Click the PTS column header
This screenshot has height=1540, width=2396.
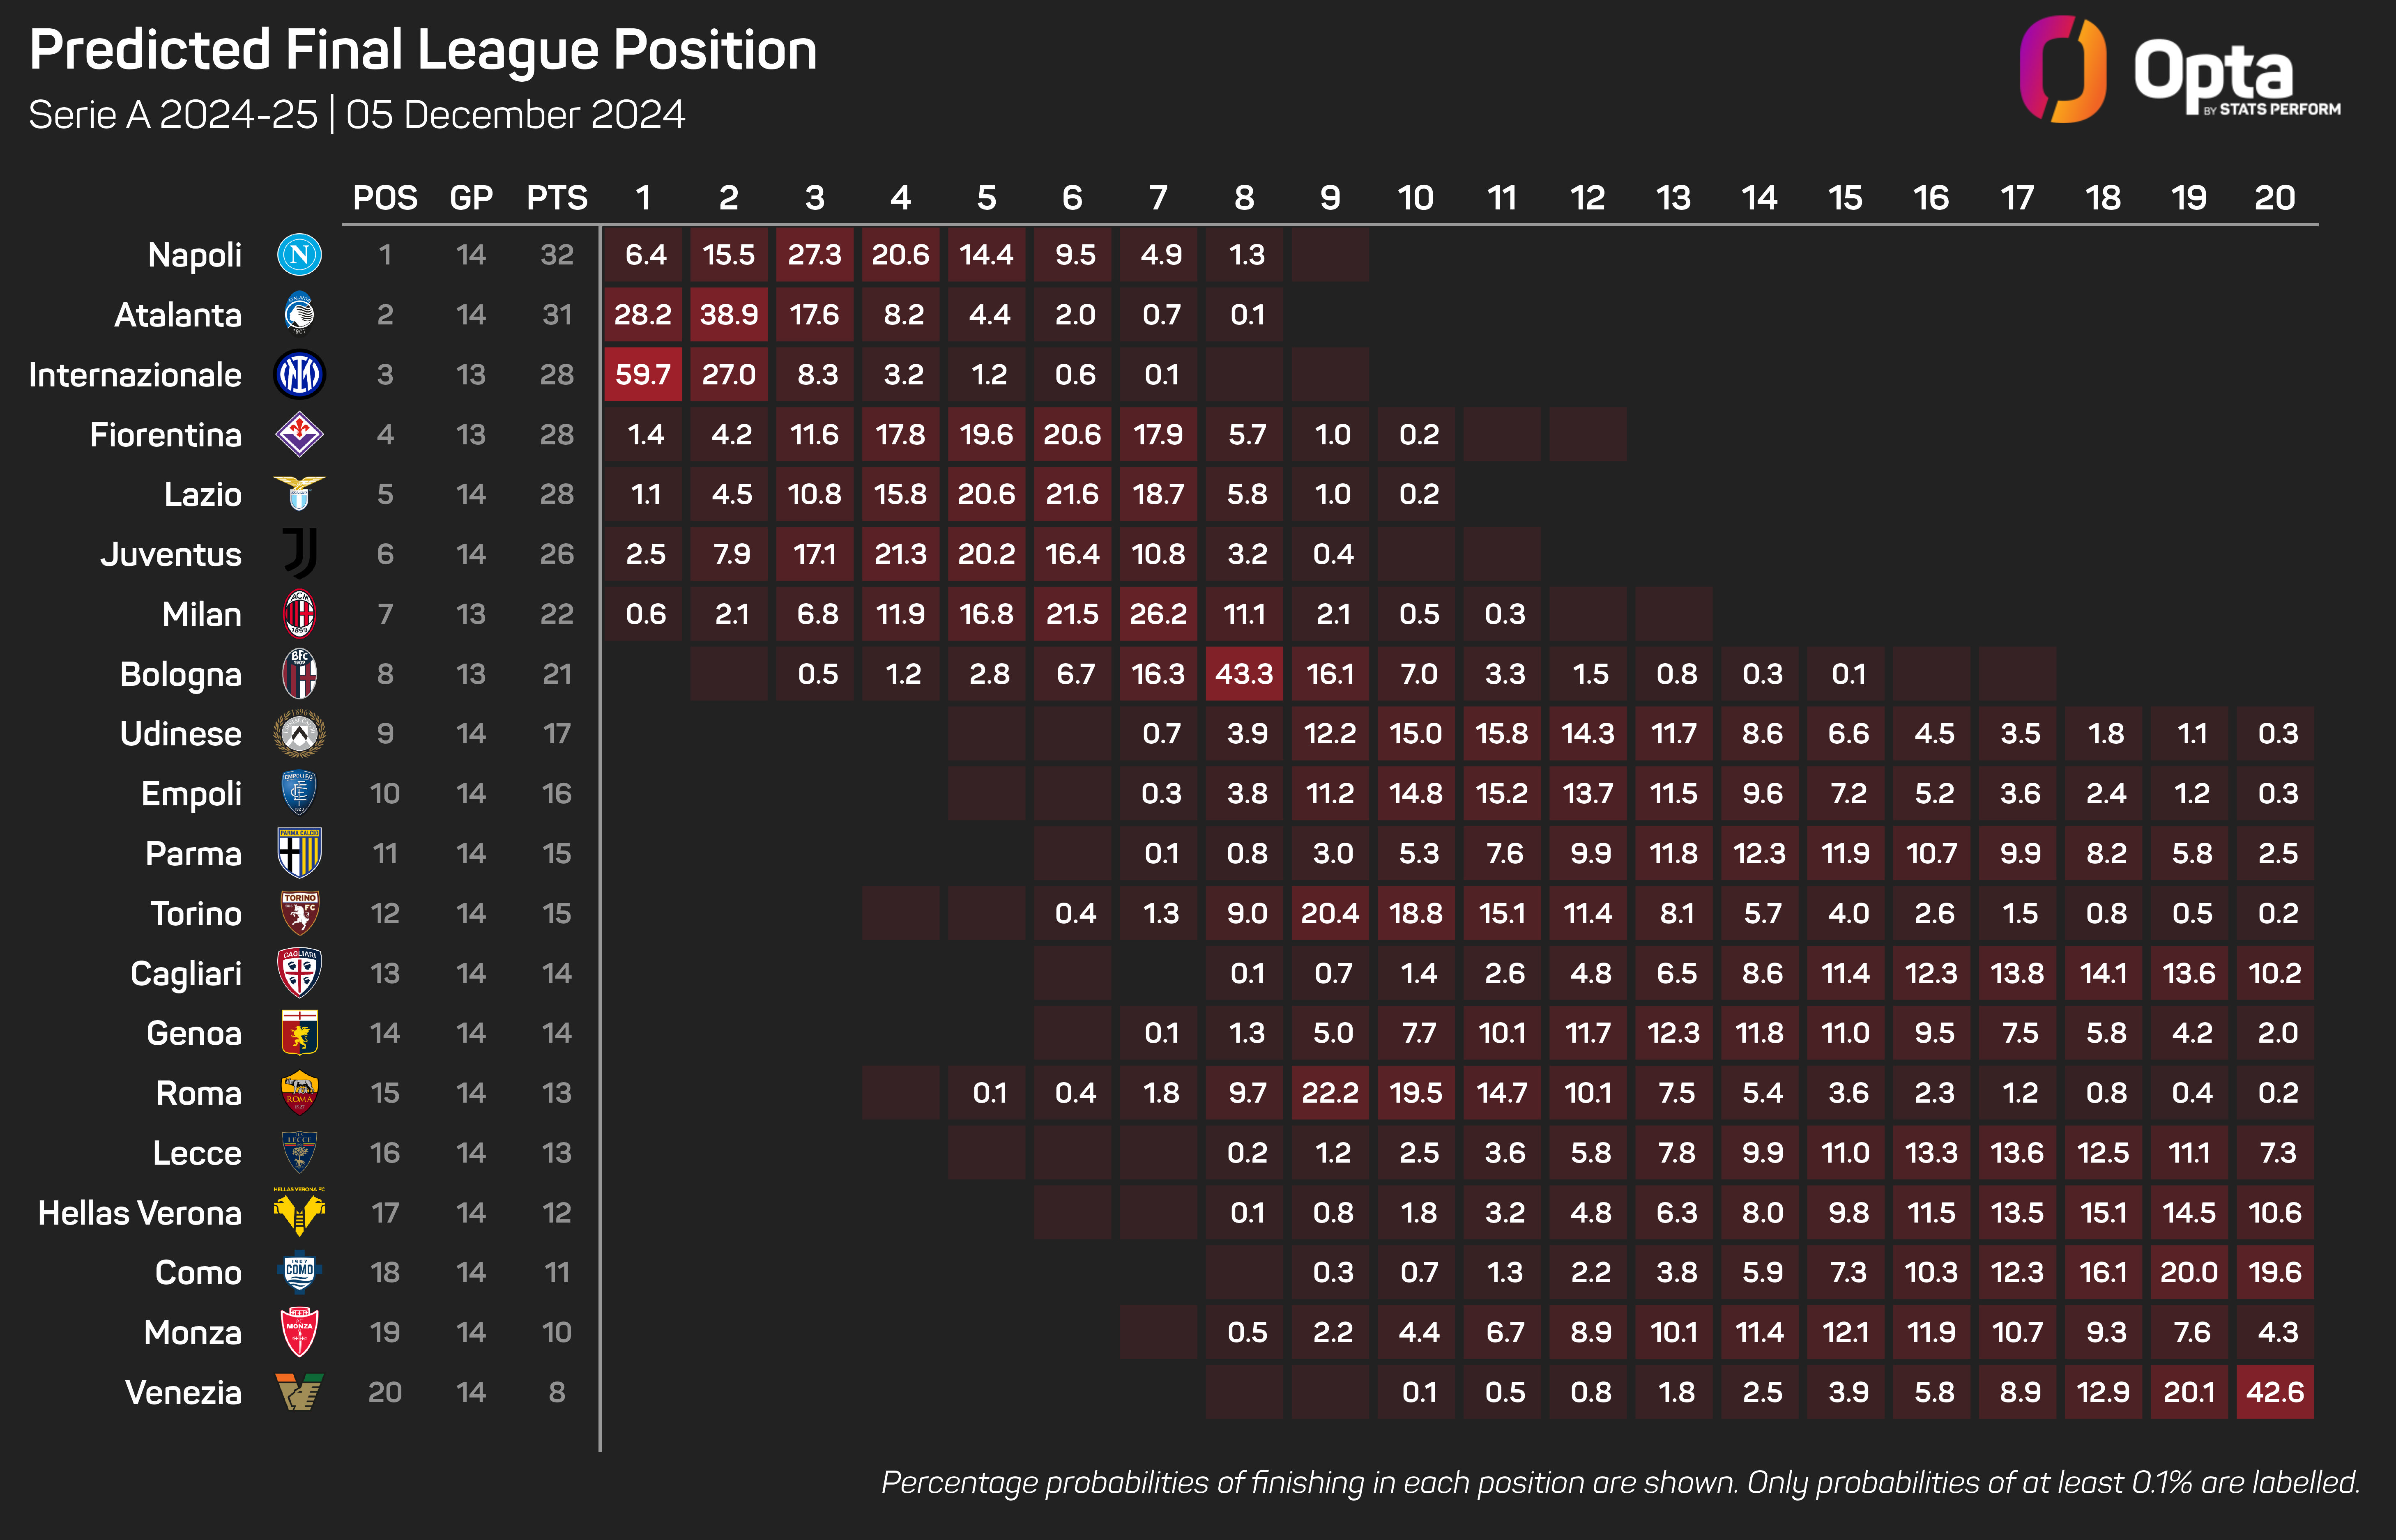tap(557, 198)
